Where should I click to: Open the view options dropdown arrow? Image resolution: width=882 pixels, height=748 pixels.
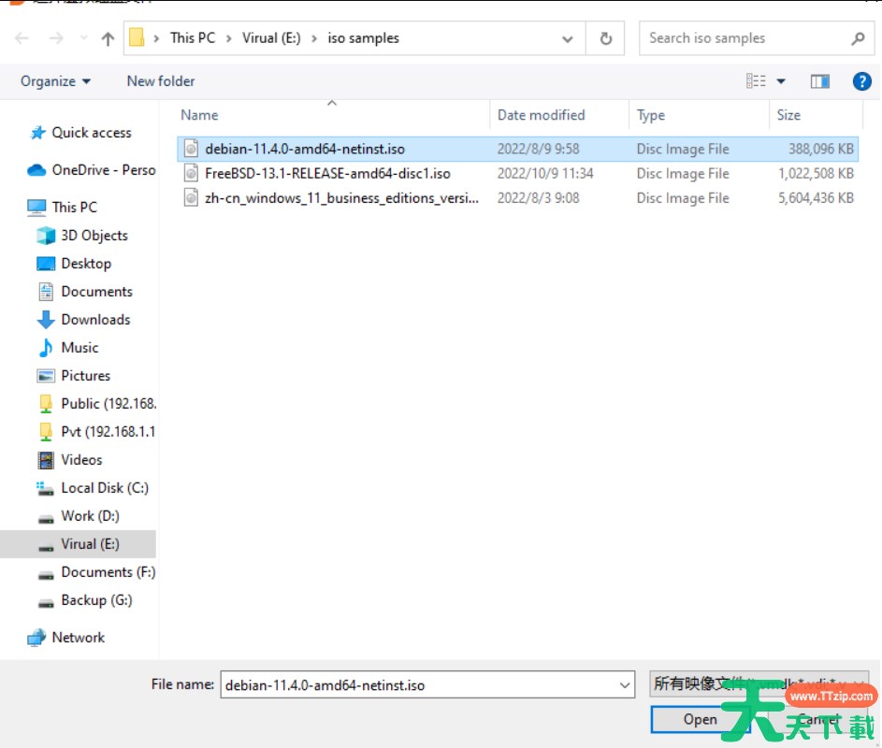781,81
